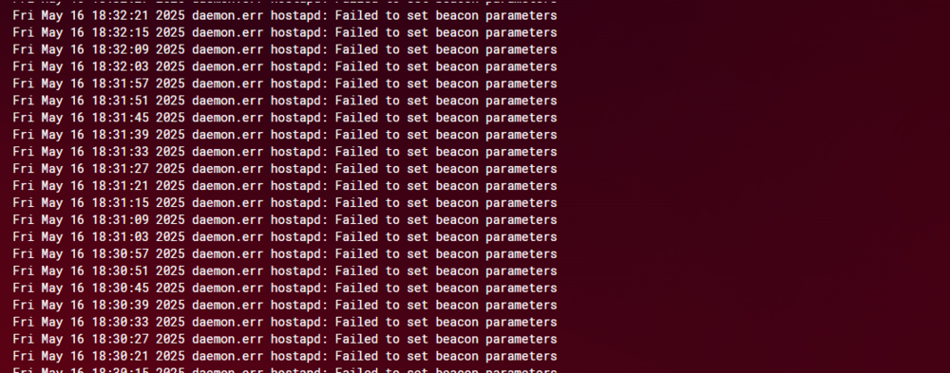Screen dimensions: 950x373
Task: Select the log line at 18:31:39
Action: click(x=285, y=134)
